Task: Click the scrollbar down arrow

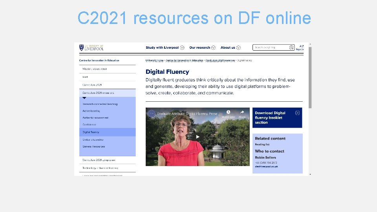Action: click(310, 174)
